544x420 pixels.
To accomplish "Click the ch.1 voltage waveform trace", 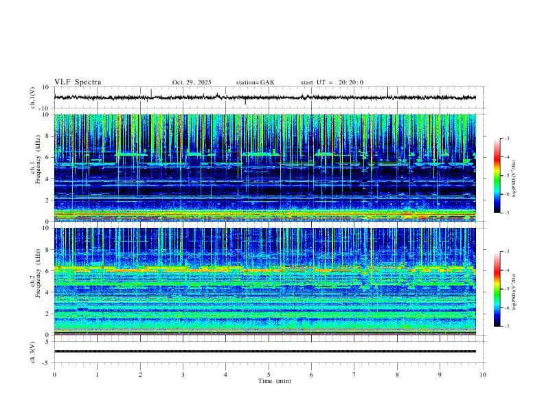I will tap(264, 97).
